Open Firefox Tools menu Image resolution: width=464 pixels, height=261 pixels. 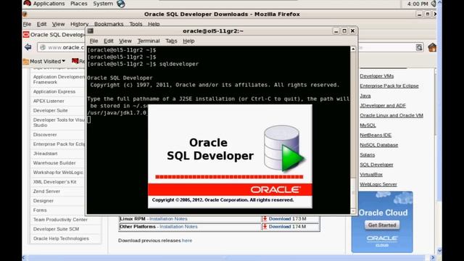tap(136, 24)
